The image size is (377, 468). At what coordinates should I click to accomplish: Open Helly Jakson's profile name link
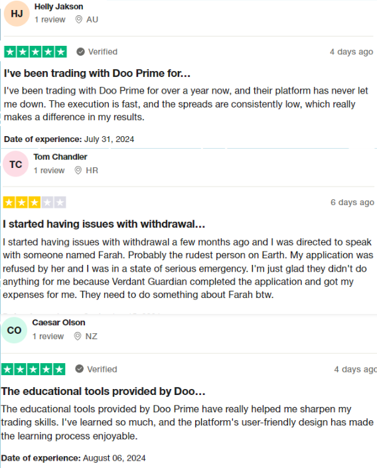coord(59,7)
